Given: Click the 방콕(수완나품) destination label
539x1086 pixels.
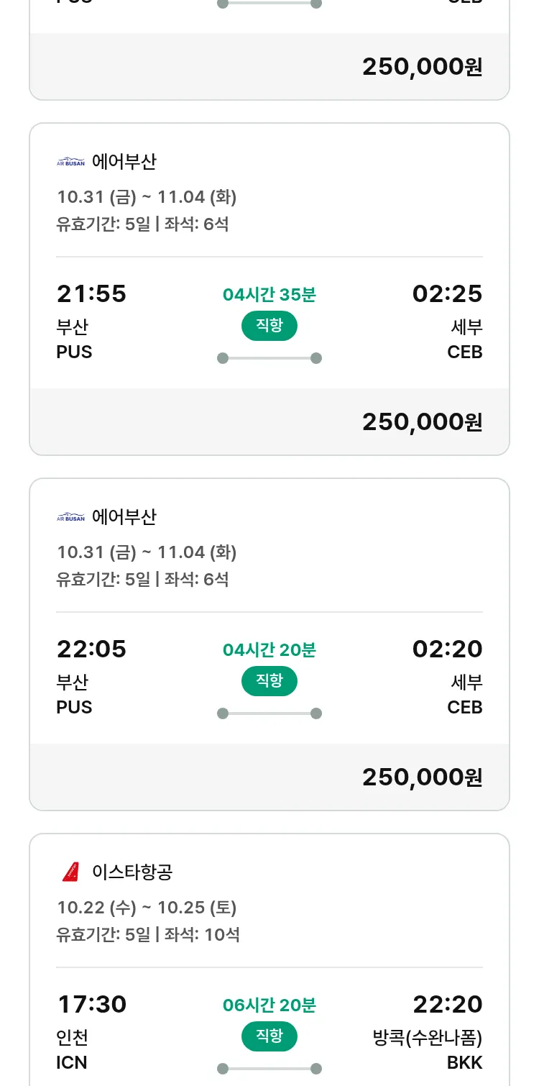Looking at the screenshot, I should (428, 1038).
